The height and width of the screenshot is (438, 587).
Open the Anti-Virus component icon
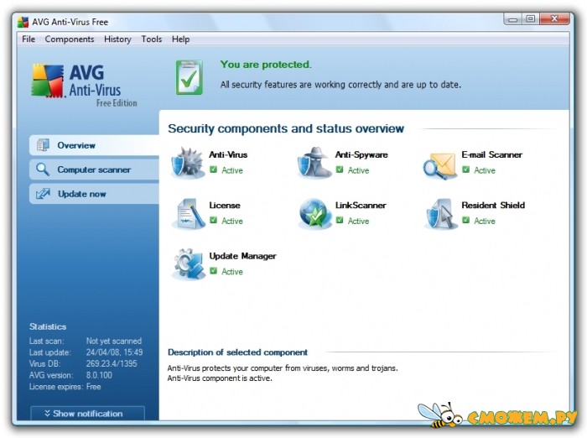pos(188,163)
